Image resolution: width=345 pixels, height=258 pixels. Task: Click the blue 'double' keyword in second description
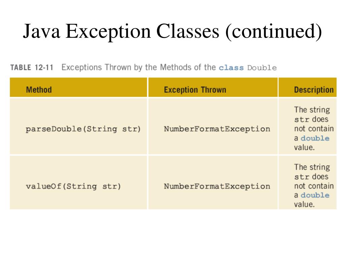pos(315,195)
